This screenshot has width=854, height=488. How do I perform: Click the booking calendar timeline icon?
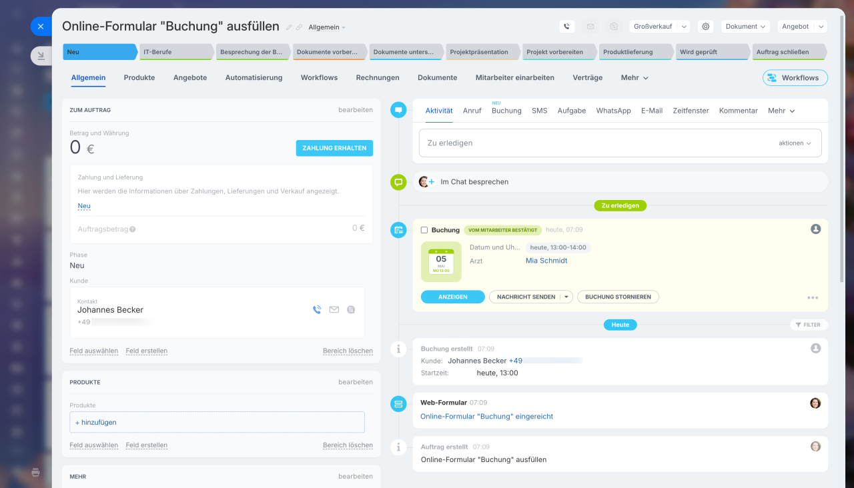398,230
